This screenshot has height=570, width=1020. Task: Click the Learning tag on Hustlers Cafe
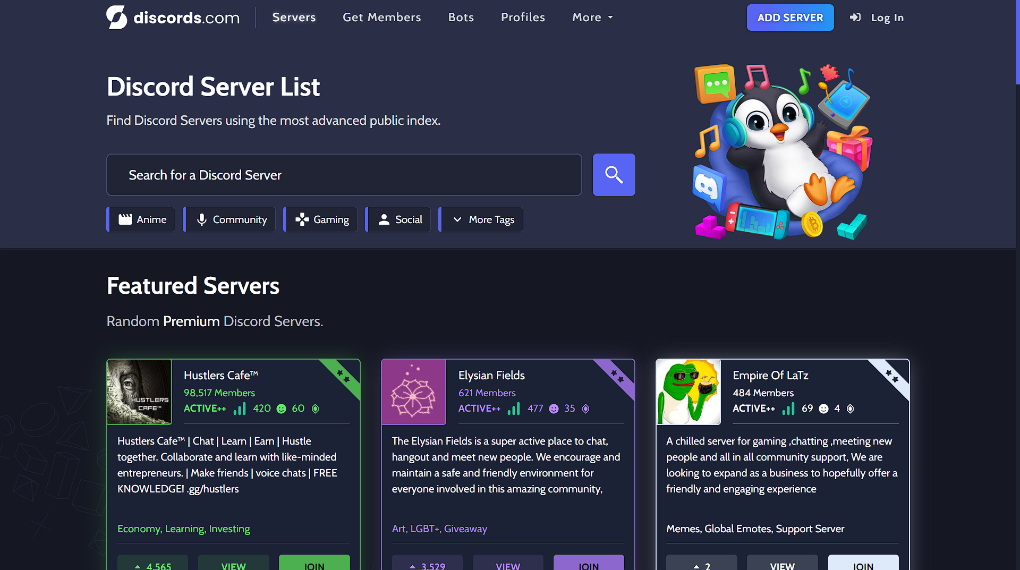pyautogui.click(x=184, y=529)
